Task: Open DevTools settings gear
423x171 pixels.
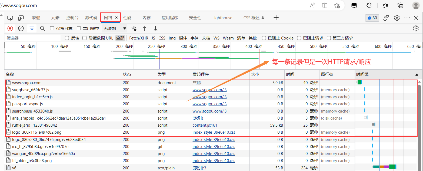Action: [x=397, y=18]
